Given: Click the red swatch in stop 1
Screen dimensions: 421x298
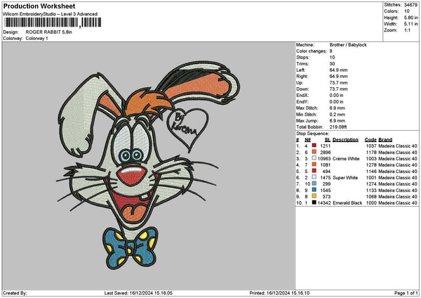Looking at the screenshot, I should pyautogui.click(x=314, y=145).
